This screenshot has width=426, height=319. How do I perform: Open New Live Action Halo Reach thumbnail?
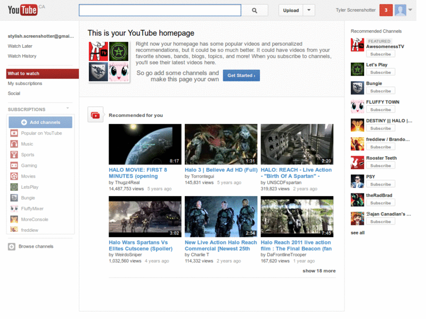(x=221, y=217)
